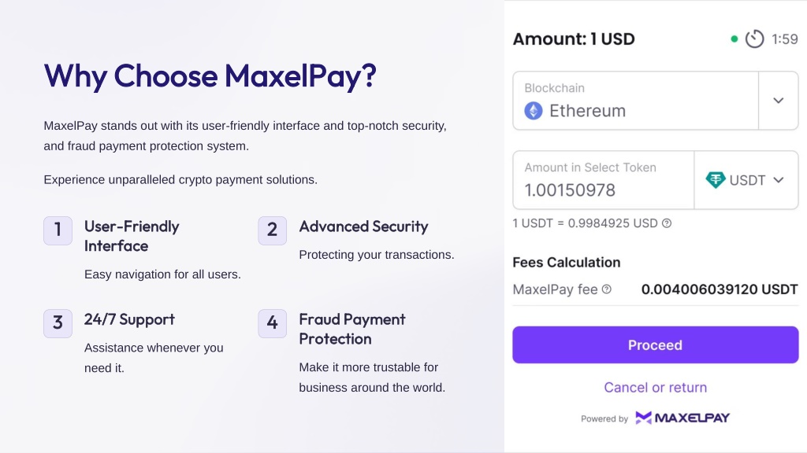Click the number 2 feature badge

tap(272, 230)
